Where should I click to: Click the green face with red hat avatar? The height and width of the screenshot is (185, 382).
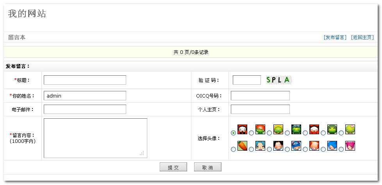(260, 130)
